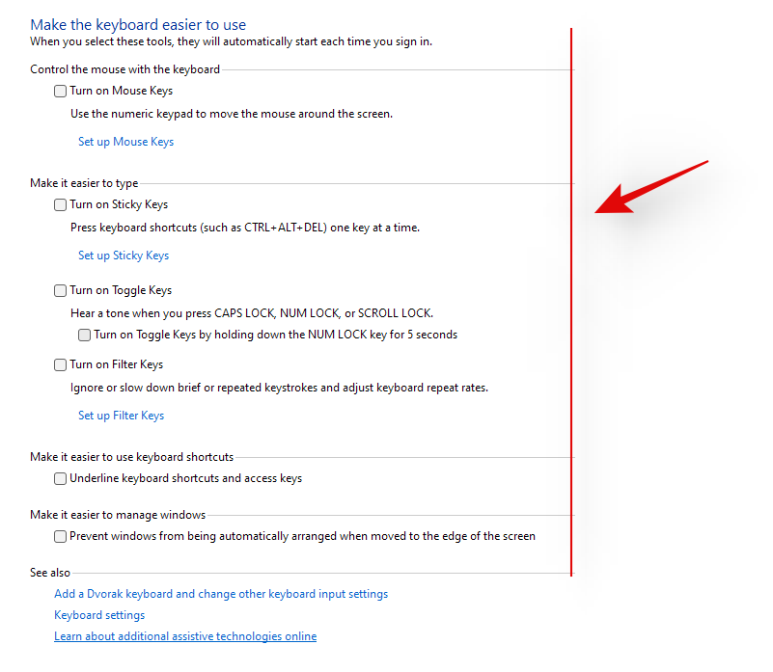Click Make it easier to manage windows label
Screen dimensions: 773x672
pyautogui.click(x=118, y=515)
